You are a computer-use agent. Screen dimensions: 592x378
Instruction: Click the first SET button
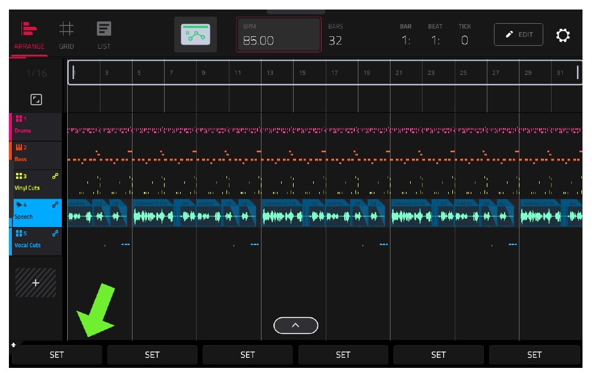click(56, 355)
